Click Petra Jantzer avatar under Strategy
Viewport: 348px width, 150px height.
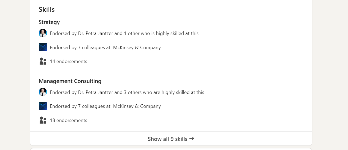[43, 33]
